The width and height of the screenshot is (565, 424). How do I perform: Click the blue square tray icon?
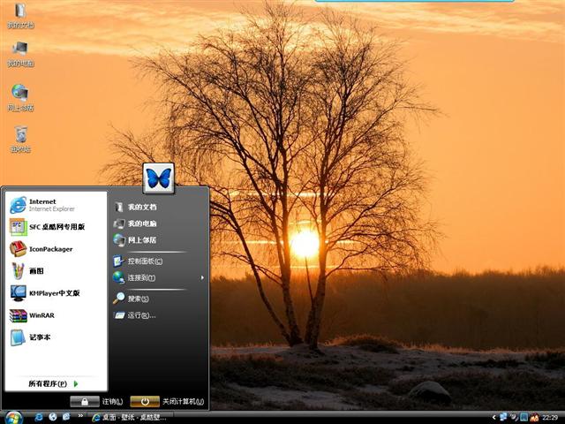(524, 417)
